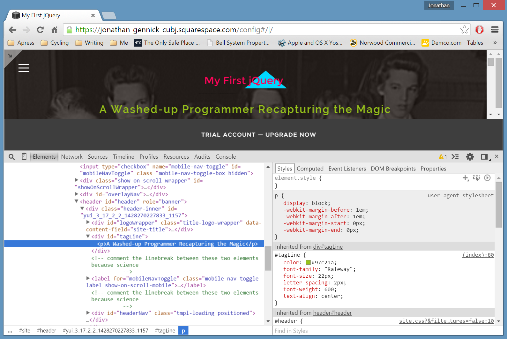Image resolution: width=507 pixels, height=339 pixels.
Task: Open Apple and OS X Yosemite bookmark
Action: [x=310, y=43]
